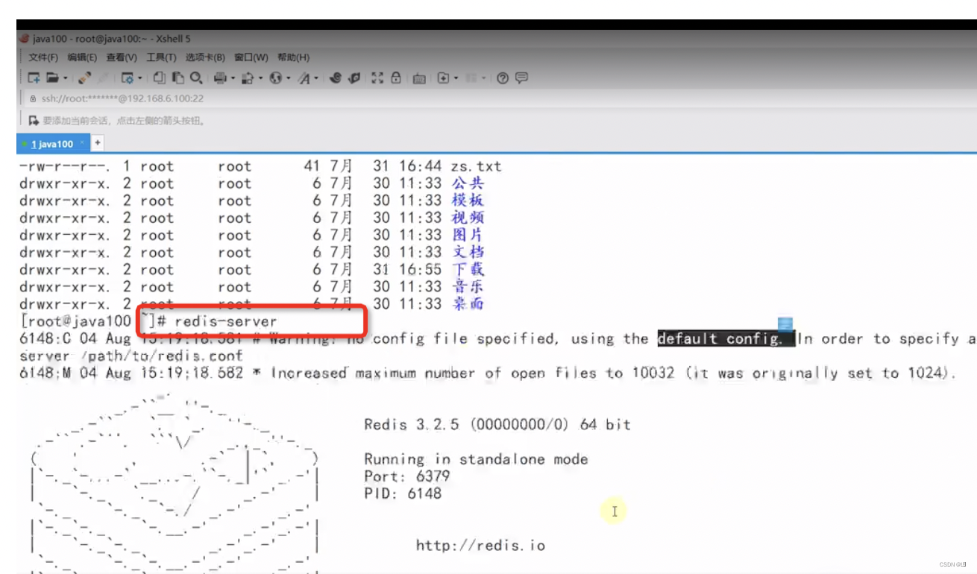Click the zs.txt file name
Viewport: 977px width, 574px height.
(476, 166)
